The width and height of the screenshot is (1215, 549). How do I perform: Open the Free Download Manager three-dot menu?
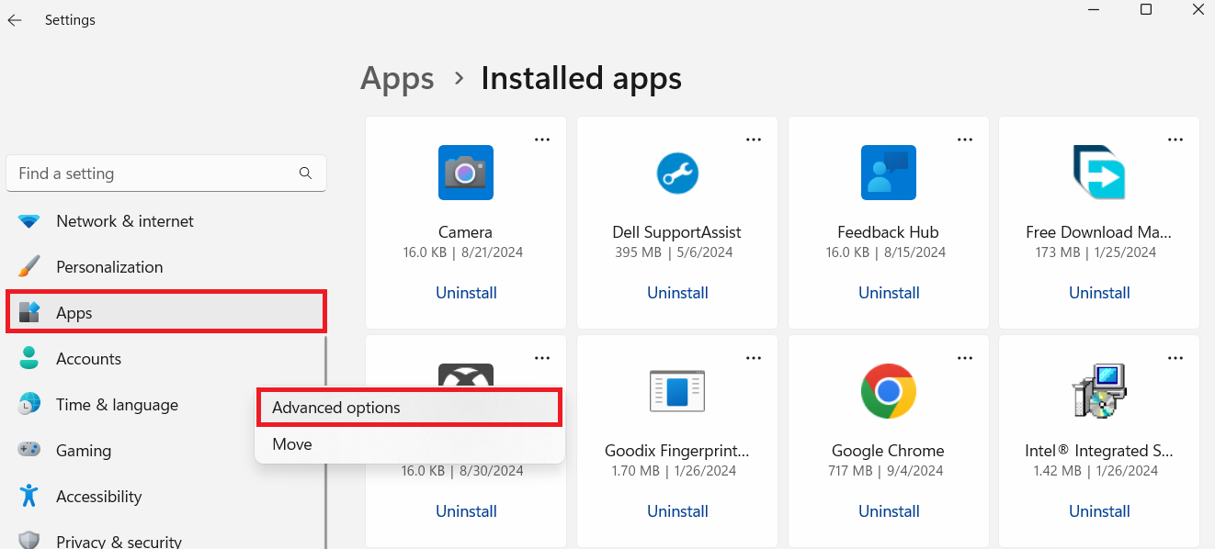[x=1175, y=140]
